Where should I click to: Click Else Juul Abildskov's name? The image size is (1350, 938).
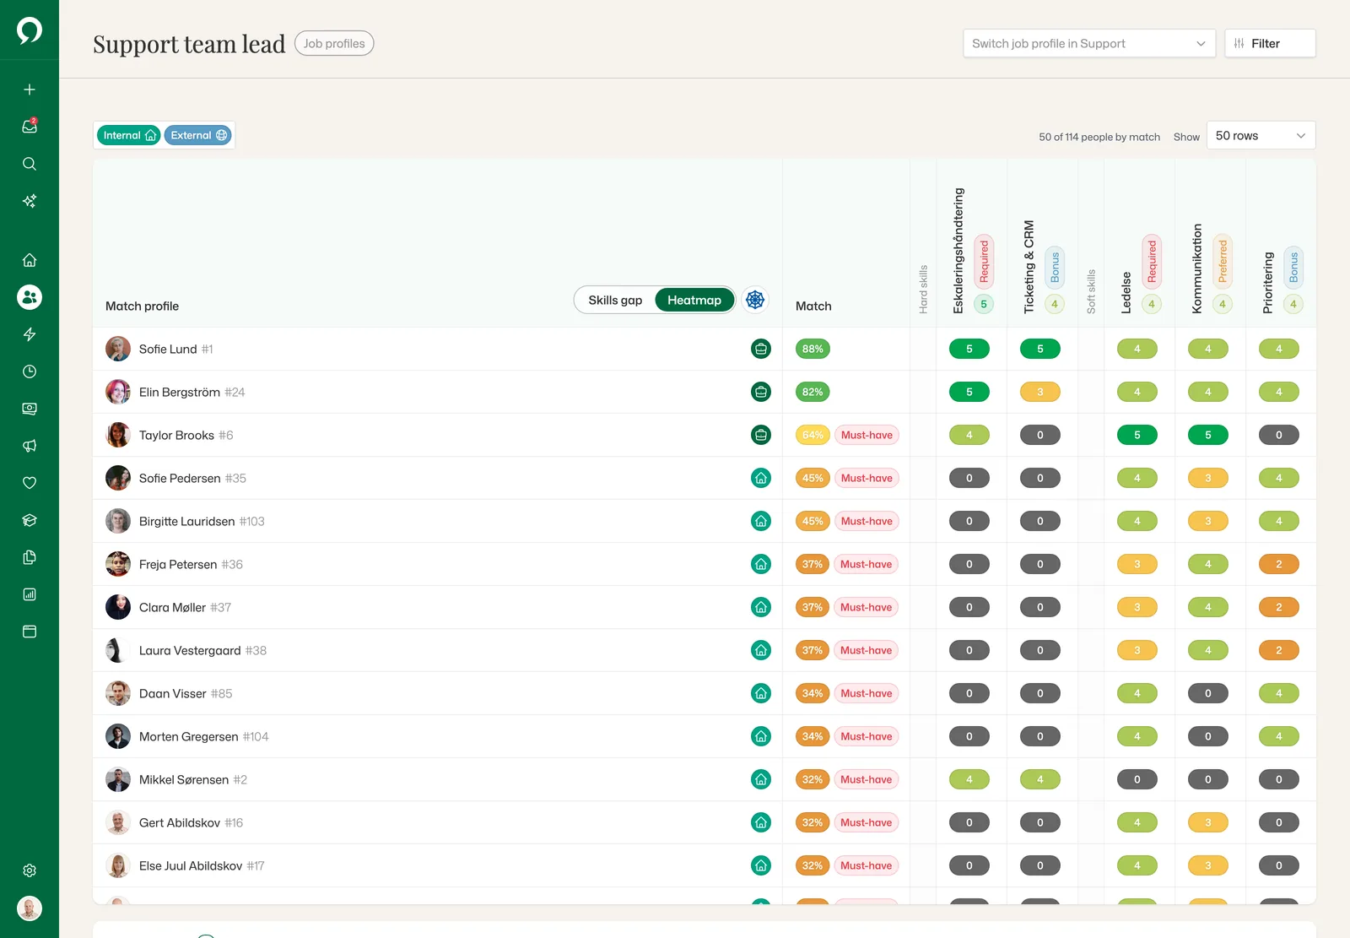[191, 865]
